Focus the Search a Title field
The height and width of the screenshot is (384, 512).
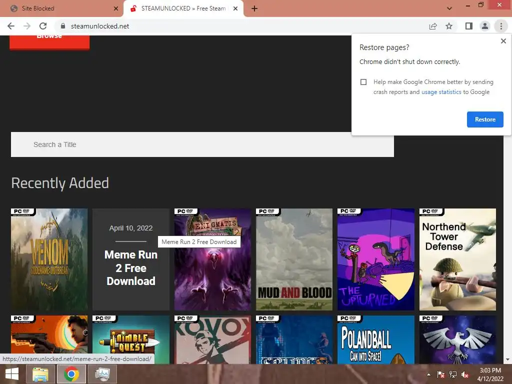202,144
